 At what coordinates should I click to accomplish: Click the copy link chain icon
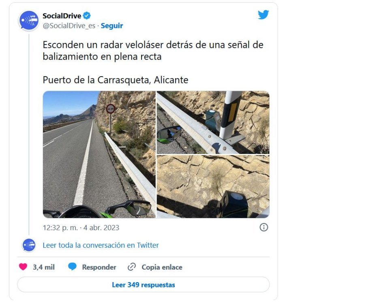[x=131, y=267]
